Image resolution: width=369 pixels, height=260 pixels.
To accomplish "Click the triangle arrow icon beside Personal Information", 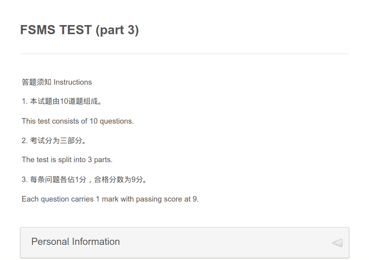I will tap(337, 243).
